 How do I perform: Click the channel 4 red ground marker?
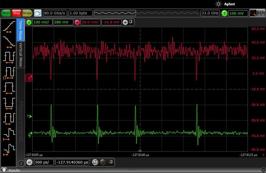coord(29,78)
